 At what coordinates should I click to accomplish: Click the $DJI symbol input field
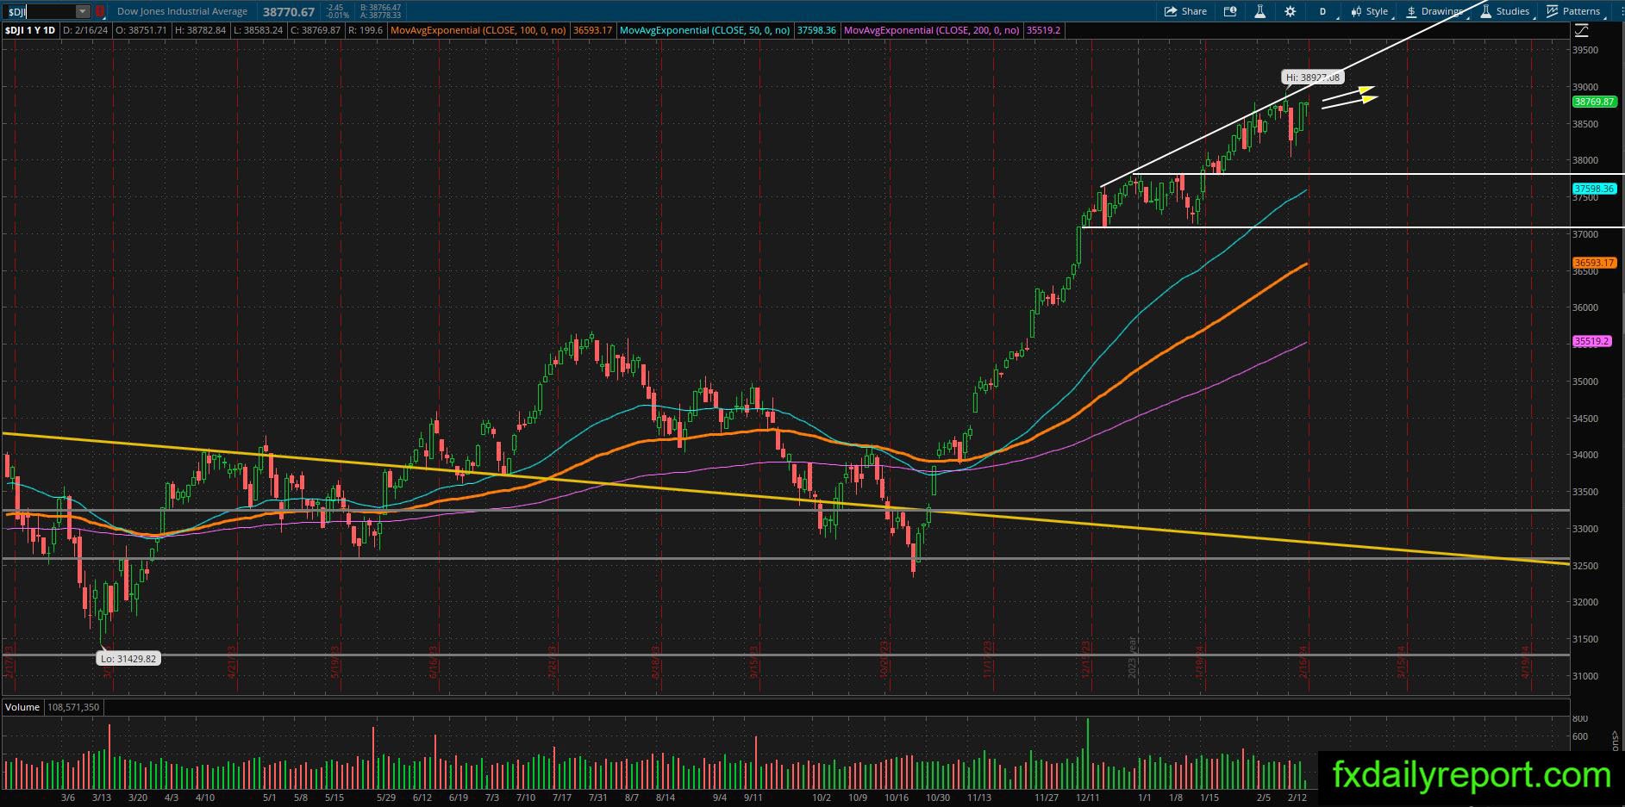click(40, 11)
